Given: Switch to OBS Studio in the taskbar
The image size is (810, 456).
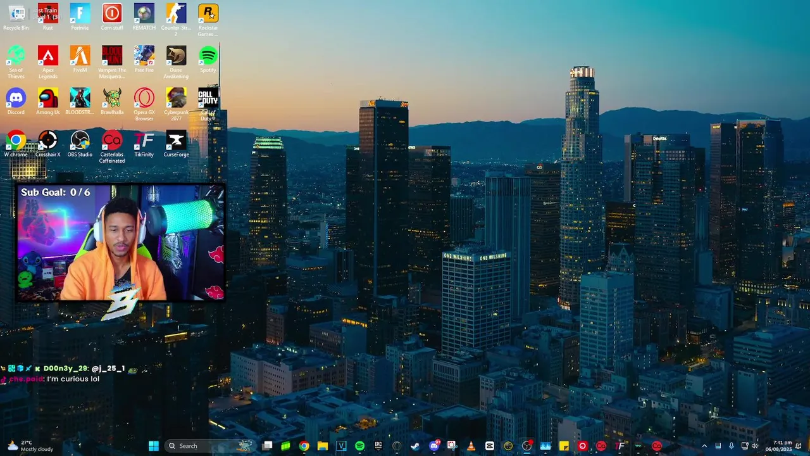Looking at the screenshot, I should tap(526, 446).
